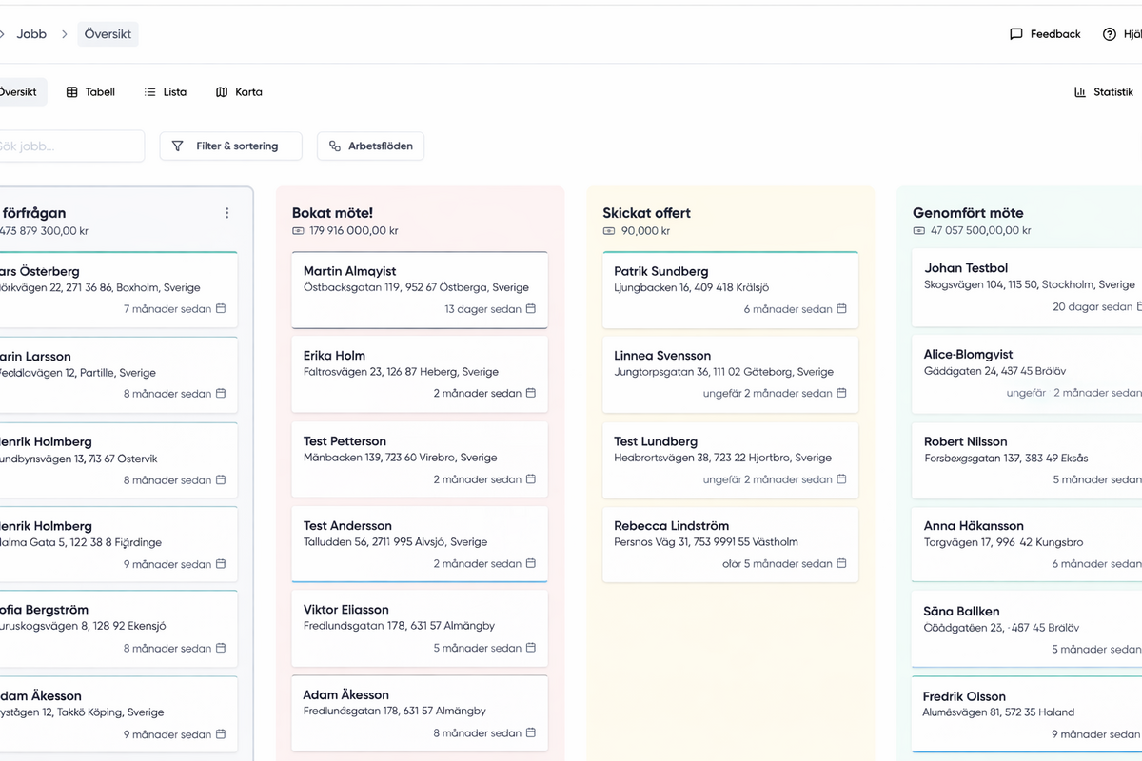The height and width of the screenshot is (761, 1142).
Task: Open the three-dot menu on förfrågan column
Action: [226, 213]
